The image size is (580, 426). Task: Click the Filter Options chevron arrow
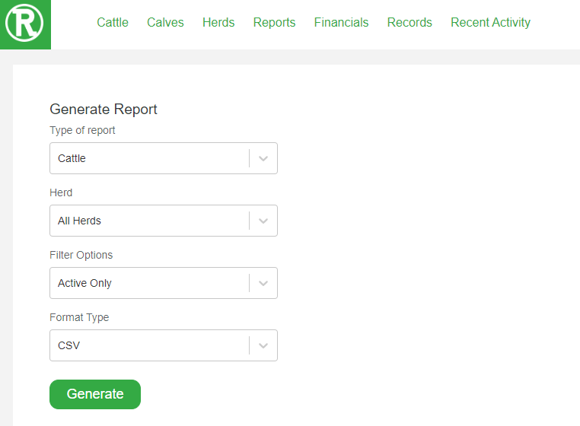(263, 283)
